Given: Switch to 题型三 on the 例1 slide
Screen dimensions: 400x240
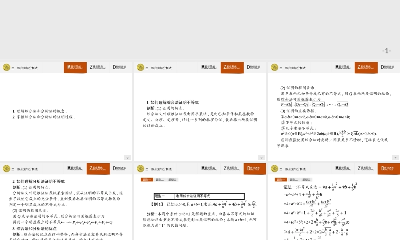Looking at the screenshot, I should [172, 180].
